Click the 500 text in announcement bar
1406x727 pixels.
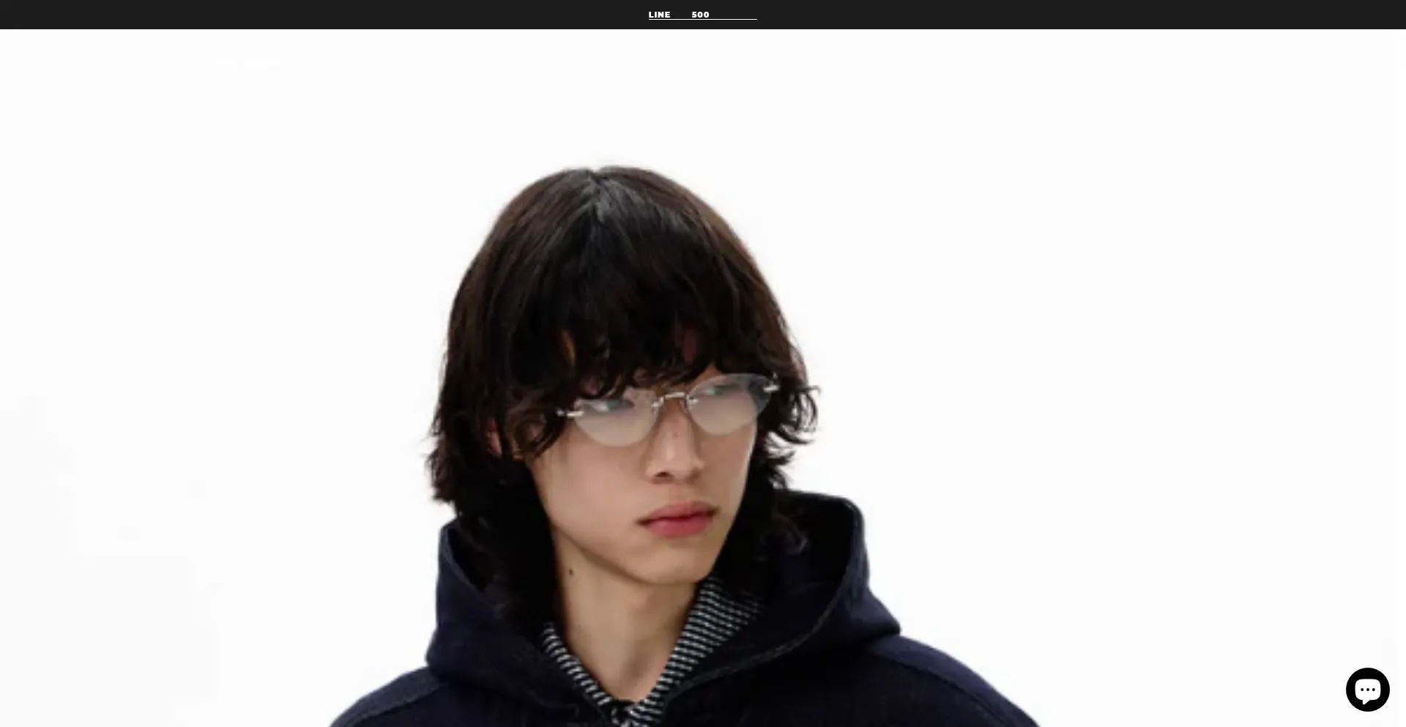[700, 15]
